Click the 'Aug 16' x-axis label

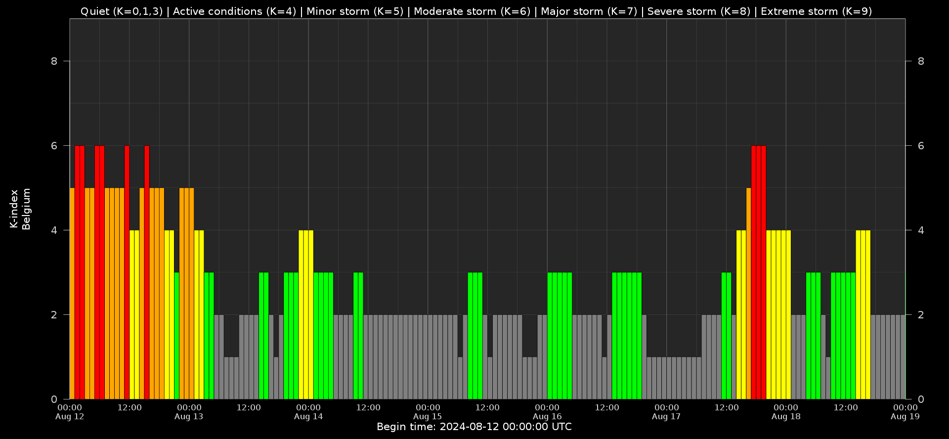(x=547, y=417)
